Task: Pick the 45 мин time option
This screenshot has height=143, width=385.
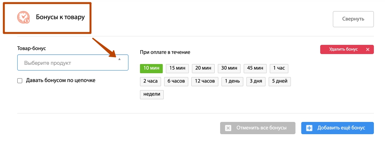Action: (x=255, y=69)
